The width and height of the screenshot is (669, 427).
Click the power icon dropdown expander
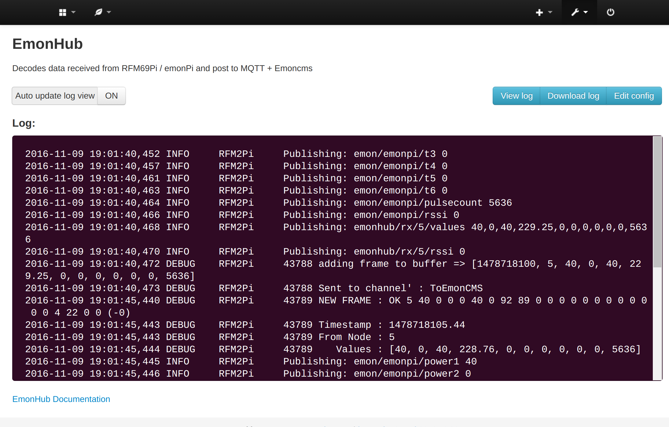[x=611, y=12]
